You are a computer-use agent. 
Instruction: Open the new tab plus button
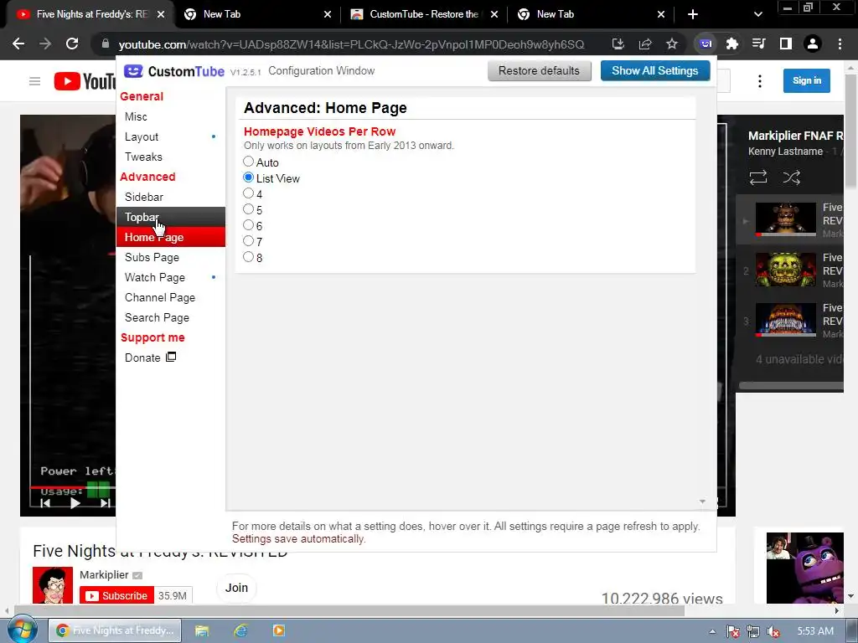tap(693, 14)
